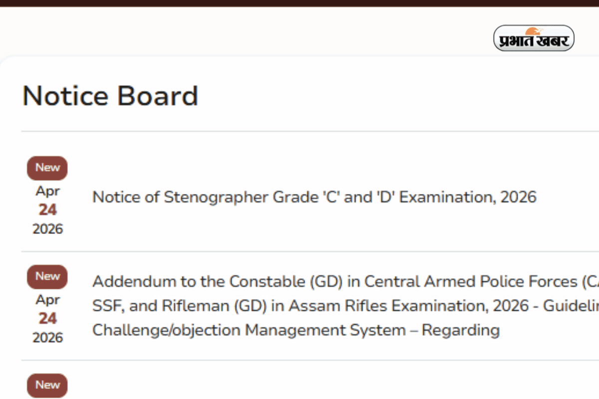Viewport: 599px width, 399px height.
Task: Expand the Stenographer examination notice entry
Action: click(313, 197)
